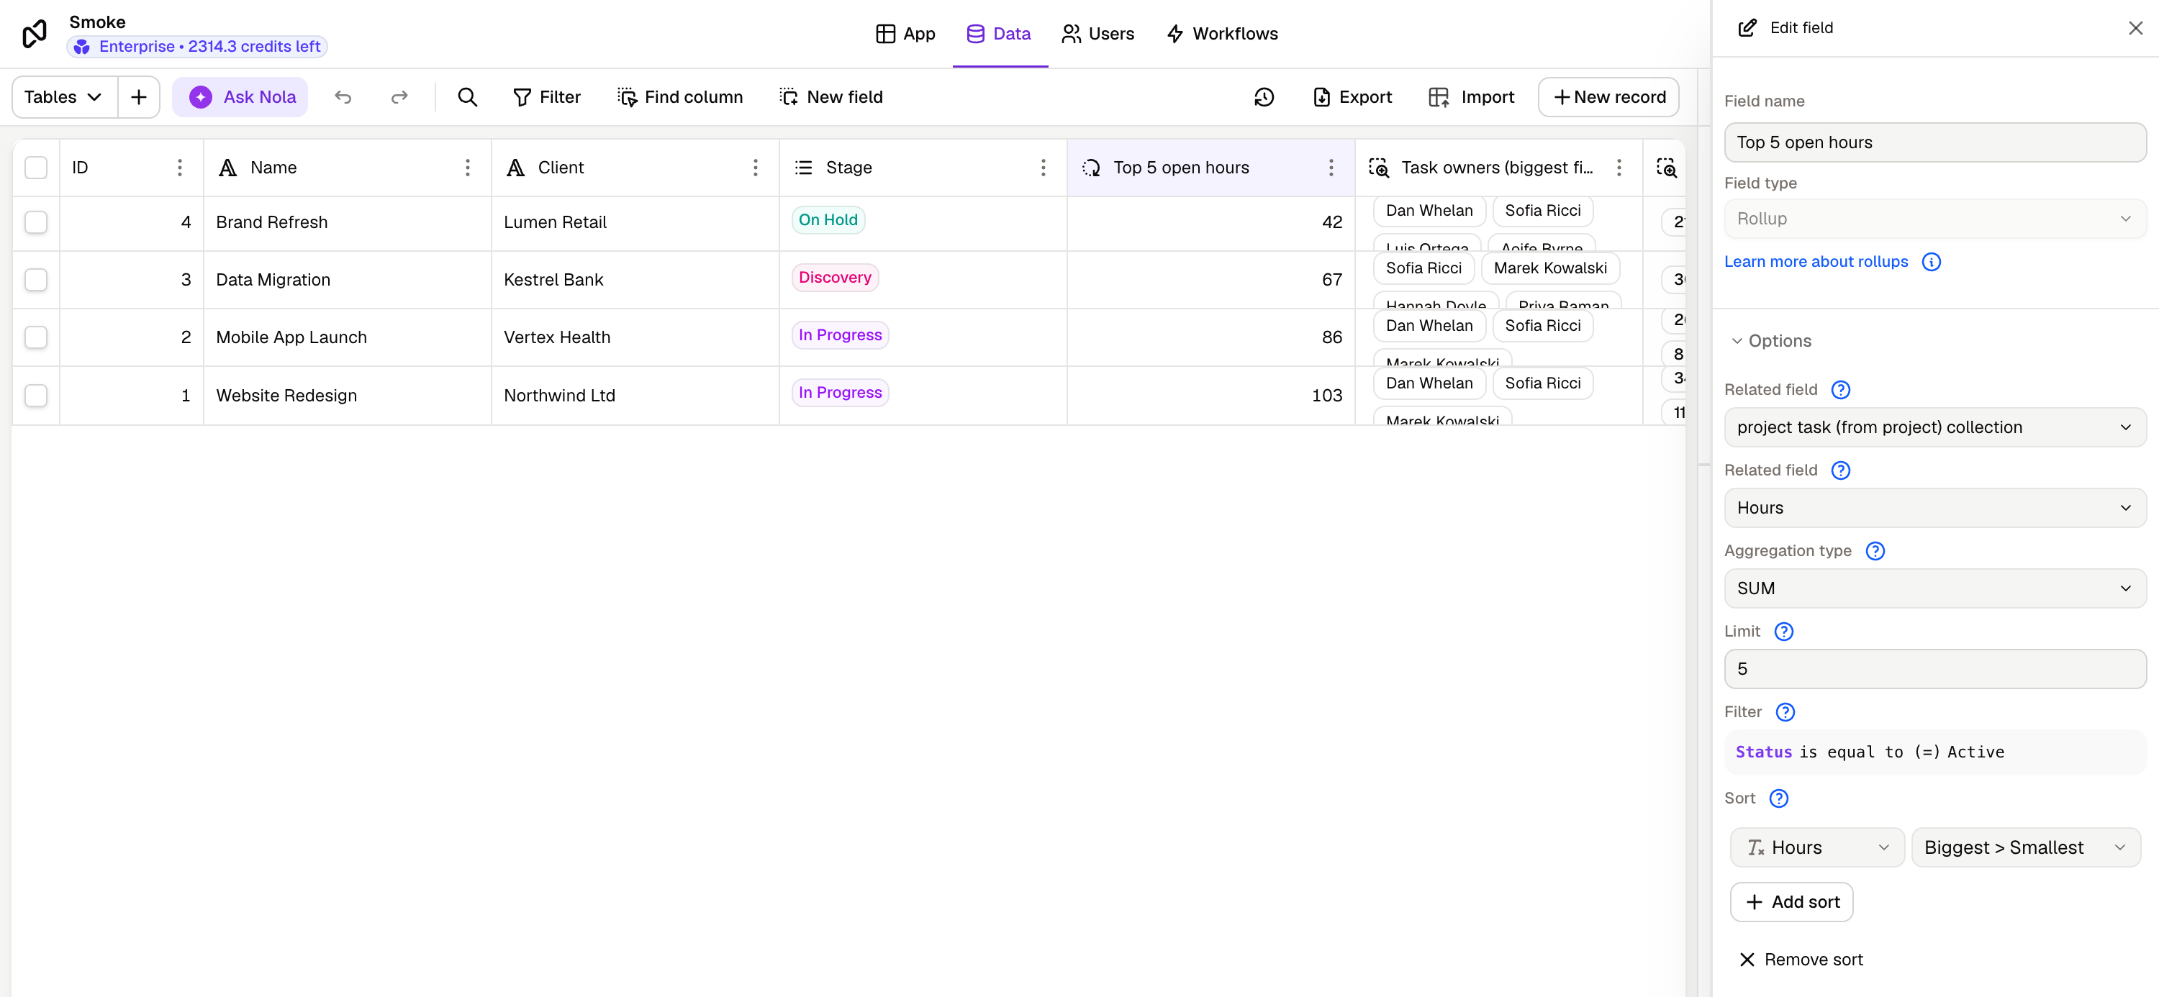The image size is (2159, 997).
Task: Switch to the Workflows tab
Action: 1221,34
